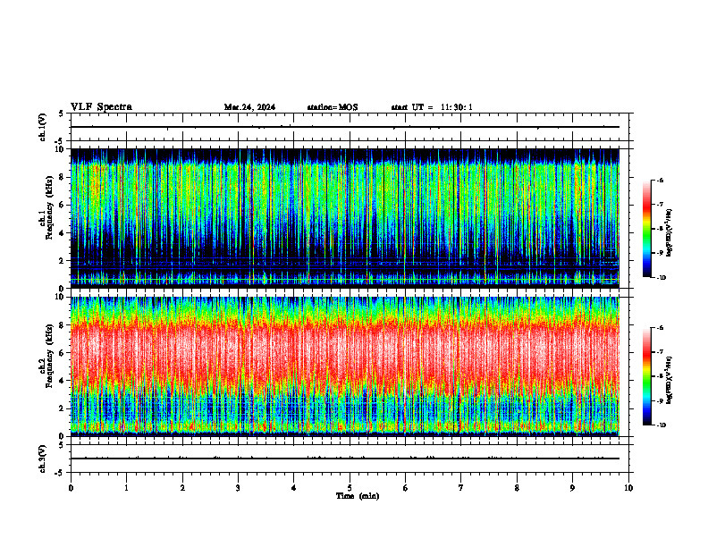Click the "-6" label on ch.2 colorbar
The image size is (708, 547).
660,328
